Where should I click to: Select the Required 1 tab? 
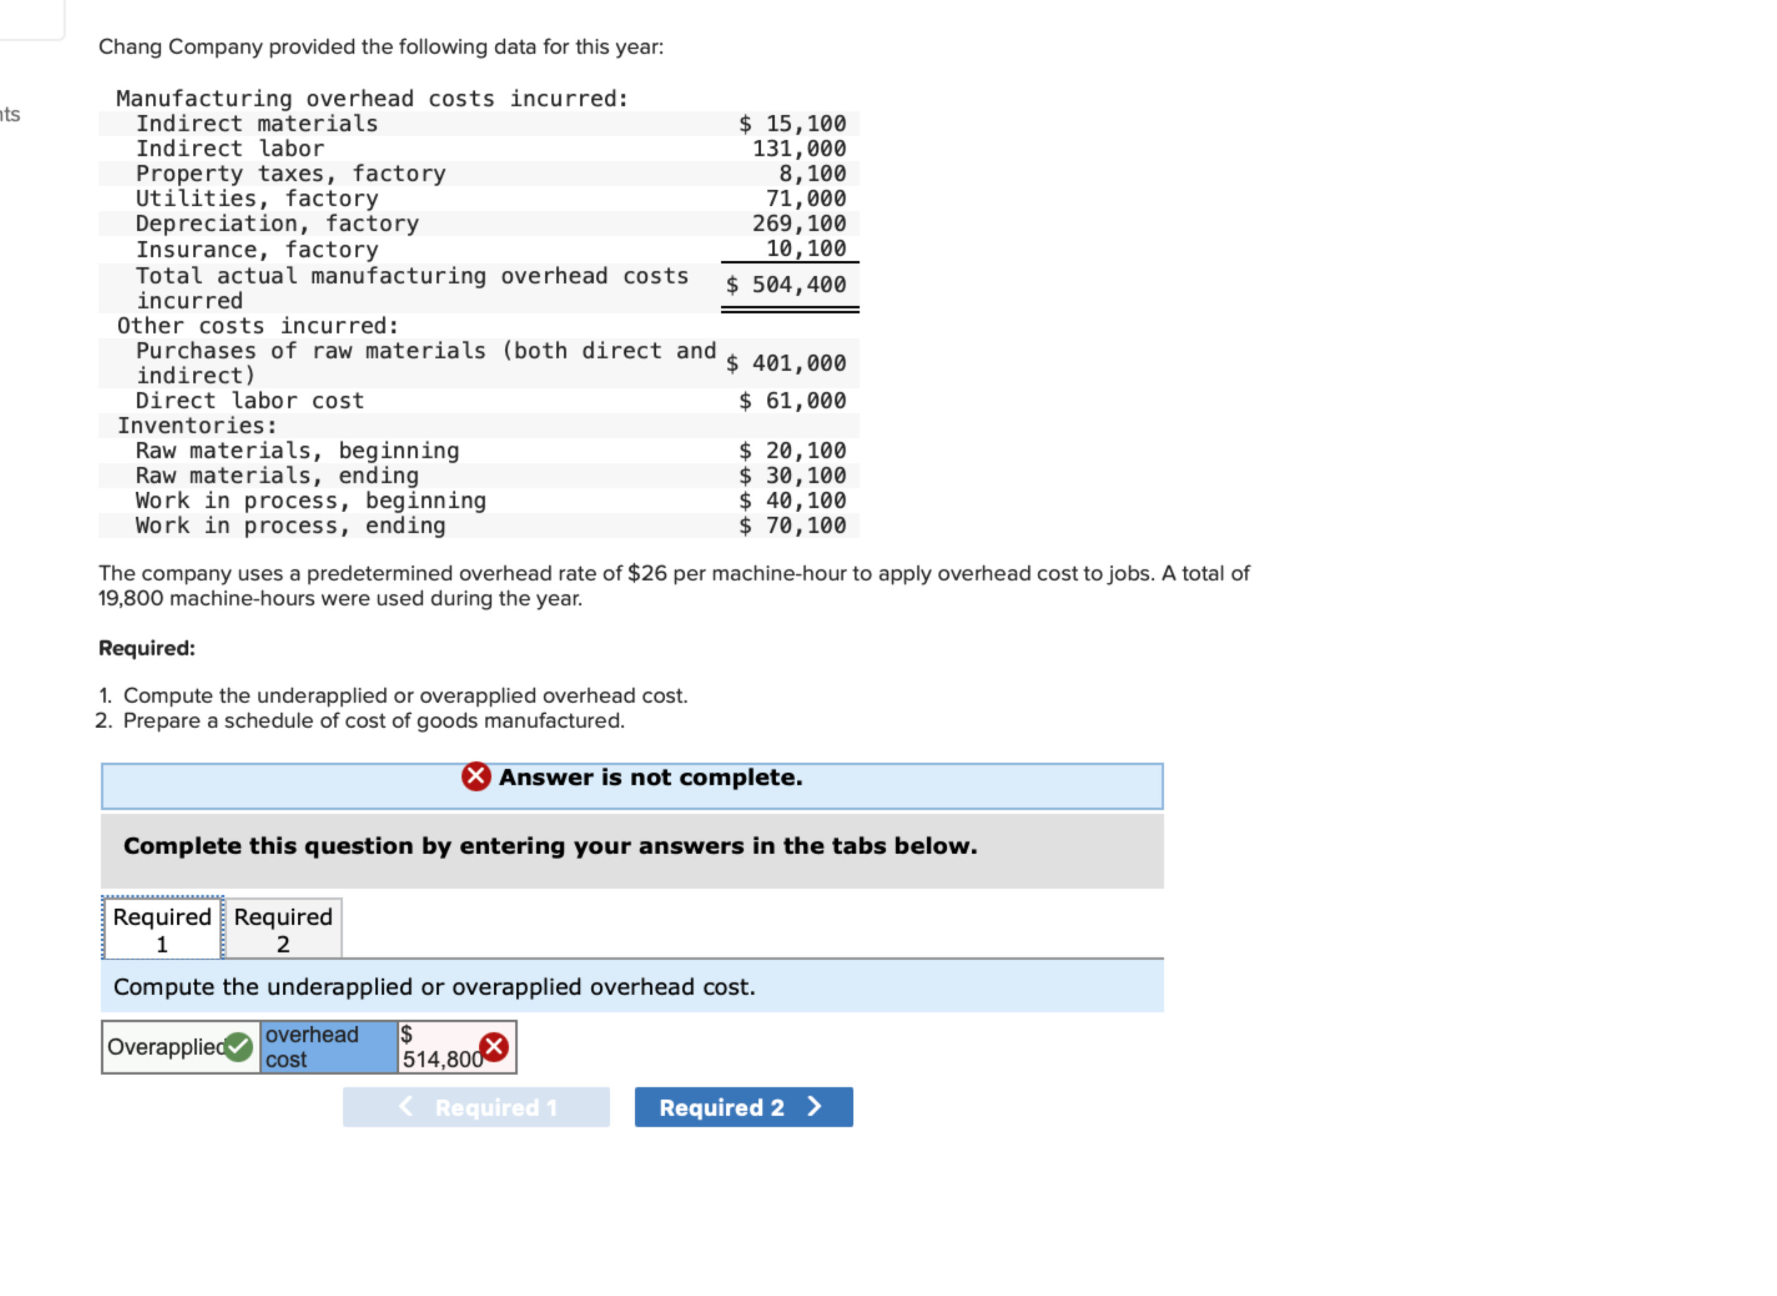point(161,928)
